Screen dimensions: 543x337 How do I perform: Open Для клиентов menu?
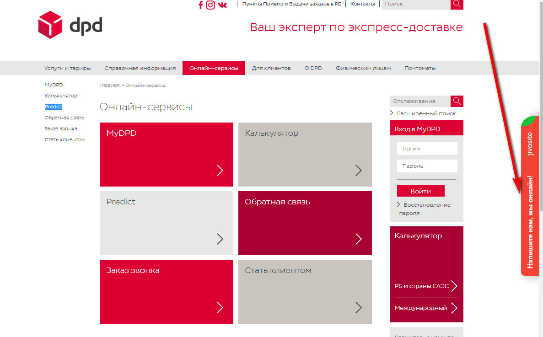point(271,68)
